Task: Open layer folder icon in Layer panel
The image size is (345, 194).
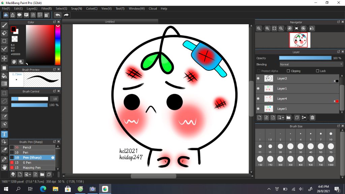Action: tap(288, 118)
